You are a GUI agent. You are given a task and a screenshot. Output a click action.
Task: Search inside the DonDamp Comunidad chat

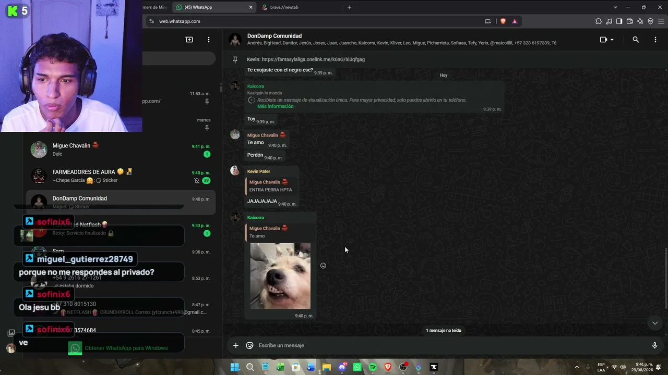636,40
